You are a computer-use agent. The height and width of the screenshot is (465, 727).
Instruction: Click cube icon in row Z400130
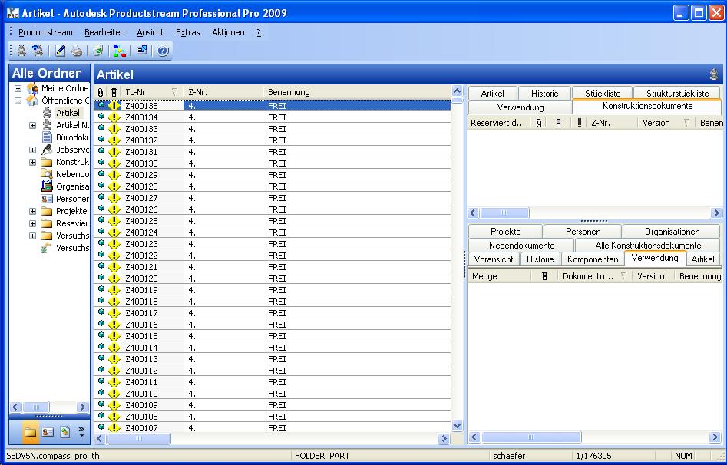pos(101,162)
